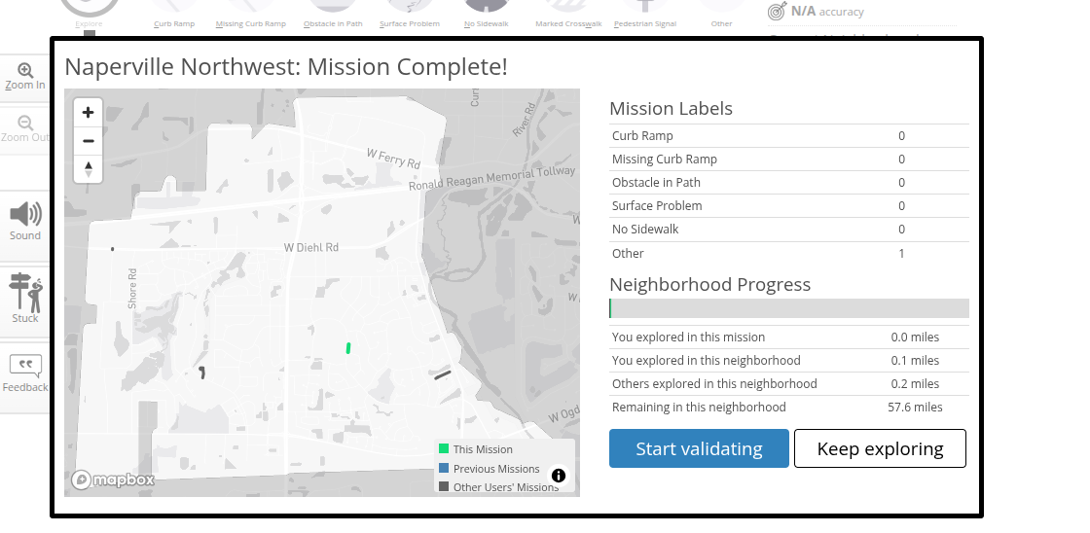The width and height of the screenshot is (1090, 533).
Task: Click the Mapbox logo
Action: click(113, 480)
